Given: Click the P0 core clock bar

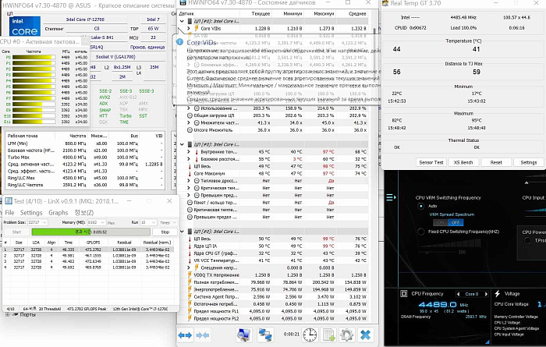Looking at the screenshot, I should [x=34, y=57].
